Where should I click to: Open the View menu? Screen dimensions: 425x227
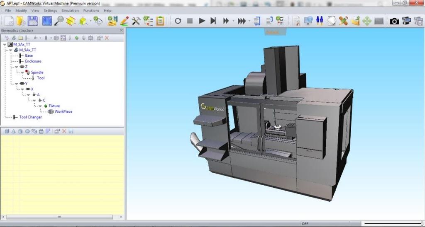(x=35, y=10)
